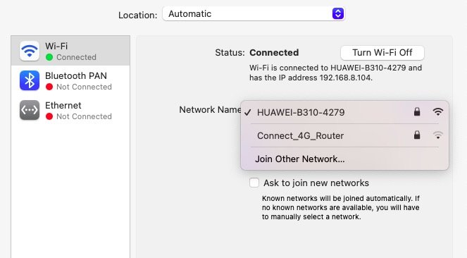The height and width of the screenshot is (258, 467).
Task: Choose HUAWEI-B310-4279 network from the list
Action: 344,112
